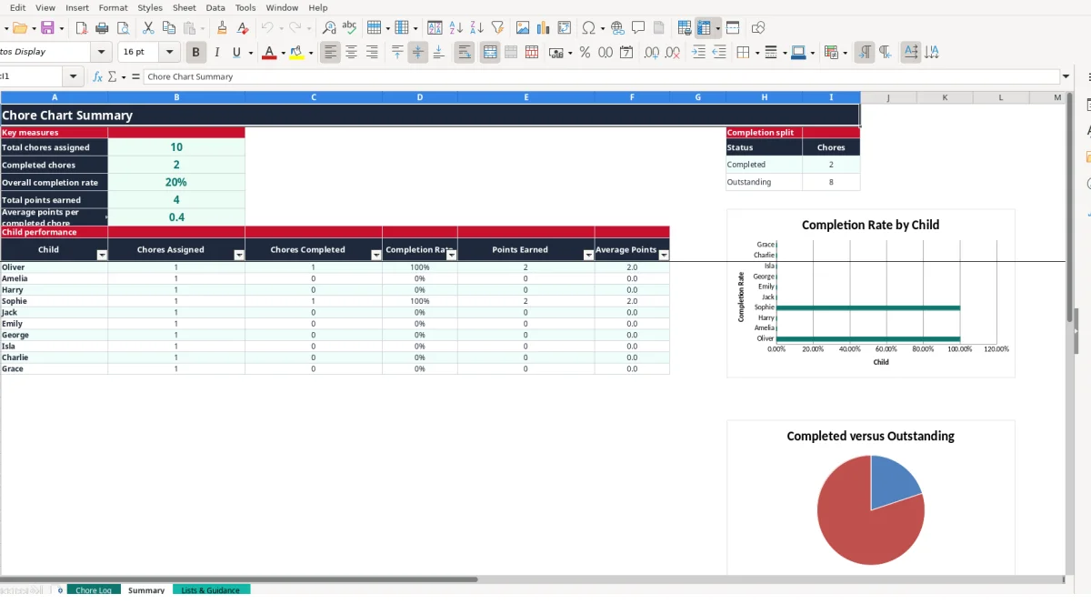The width and height of the screenshot is (1091, 614).
Task: Open the Points Earned filter arrow
Action: click(588, 256)
